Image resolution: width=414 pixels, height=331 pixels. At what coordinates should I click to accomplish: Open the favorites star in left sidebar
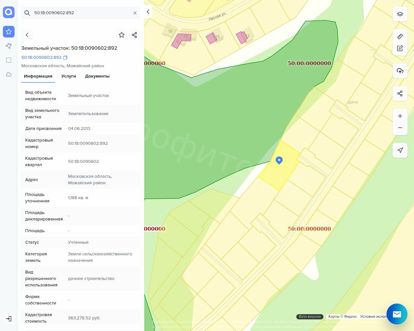(x=9, y=32)
